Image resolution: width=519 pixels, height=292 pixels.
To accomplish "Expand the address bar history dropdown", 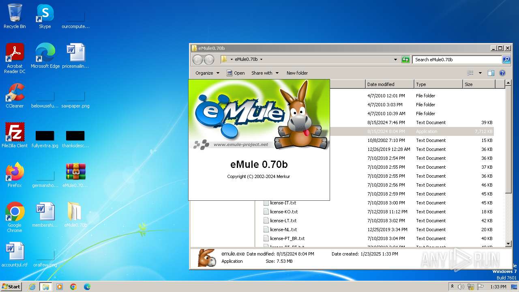I will pos(395,60).
